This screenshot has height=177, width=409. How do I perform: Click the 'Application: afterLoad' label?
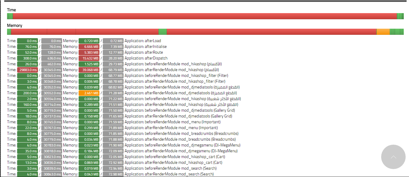click(x=143, y=41)
